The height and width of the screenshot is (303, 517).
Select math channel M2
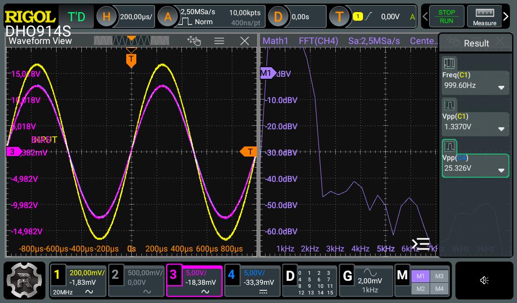pos(421,289)
